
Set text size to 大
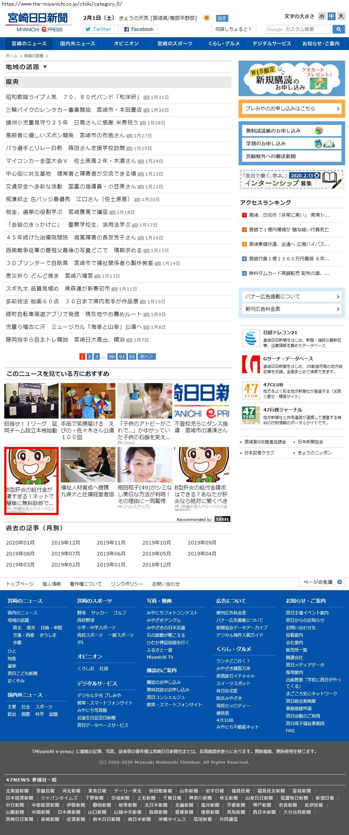(341, 16)
